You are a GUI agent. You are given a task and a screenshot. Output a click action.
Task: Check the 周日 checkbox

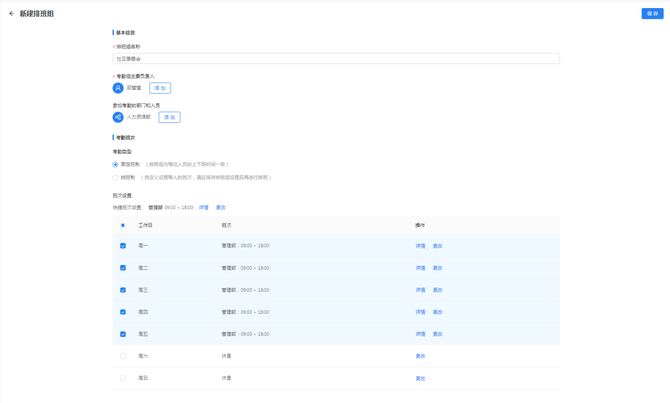[123, 378]
